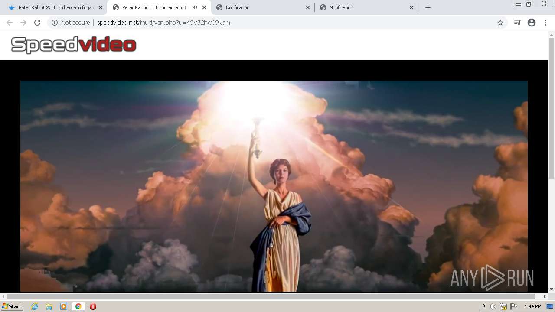This screenshot has height=312, width=555.
Task: Open the clock showing 1:44 PM
Action: tap(533, 306)
